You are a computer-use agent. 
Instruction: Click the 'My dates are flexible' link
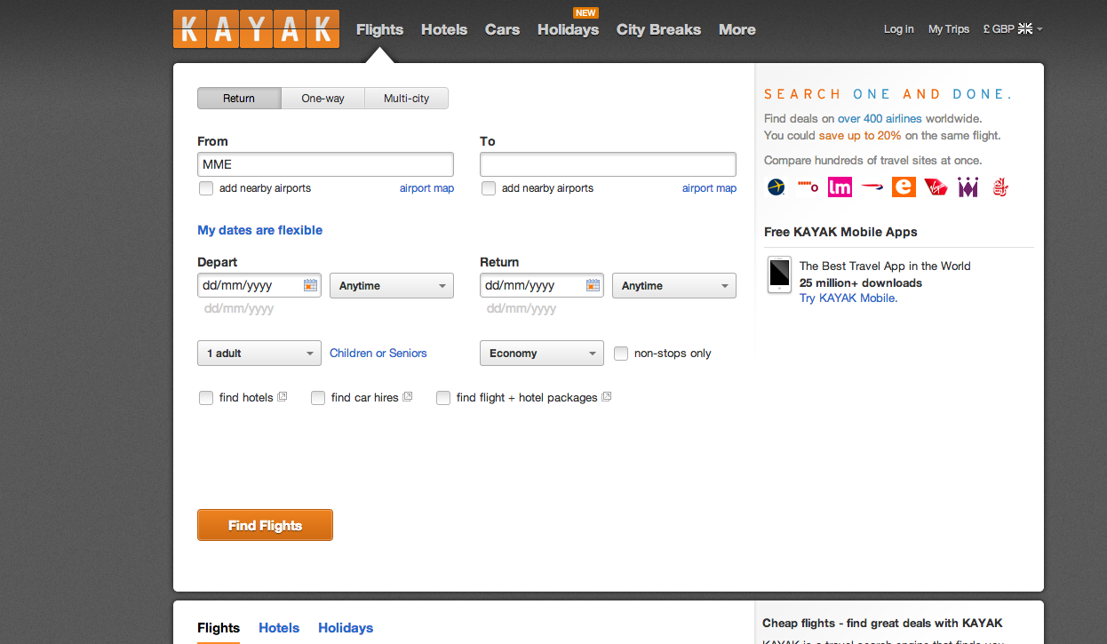259,230
